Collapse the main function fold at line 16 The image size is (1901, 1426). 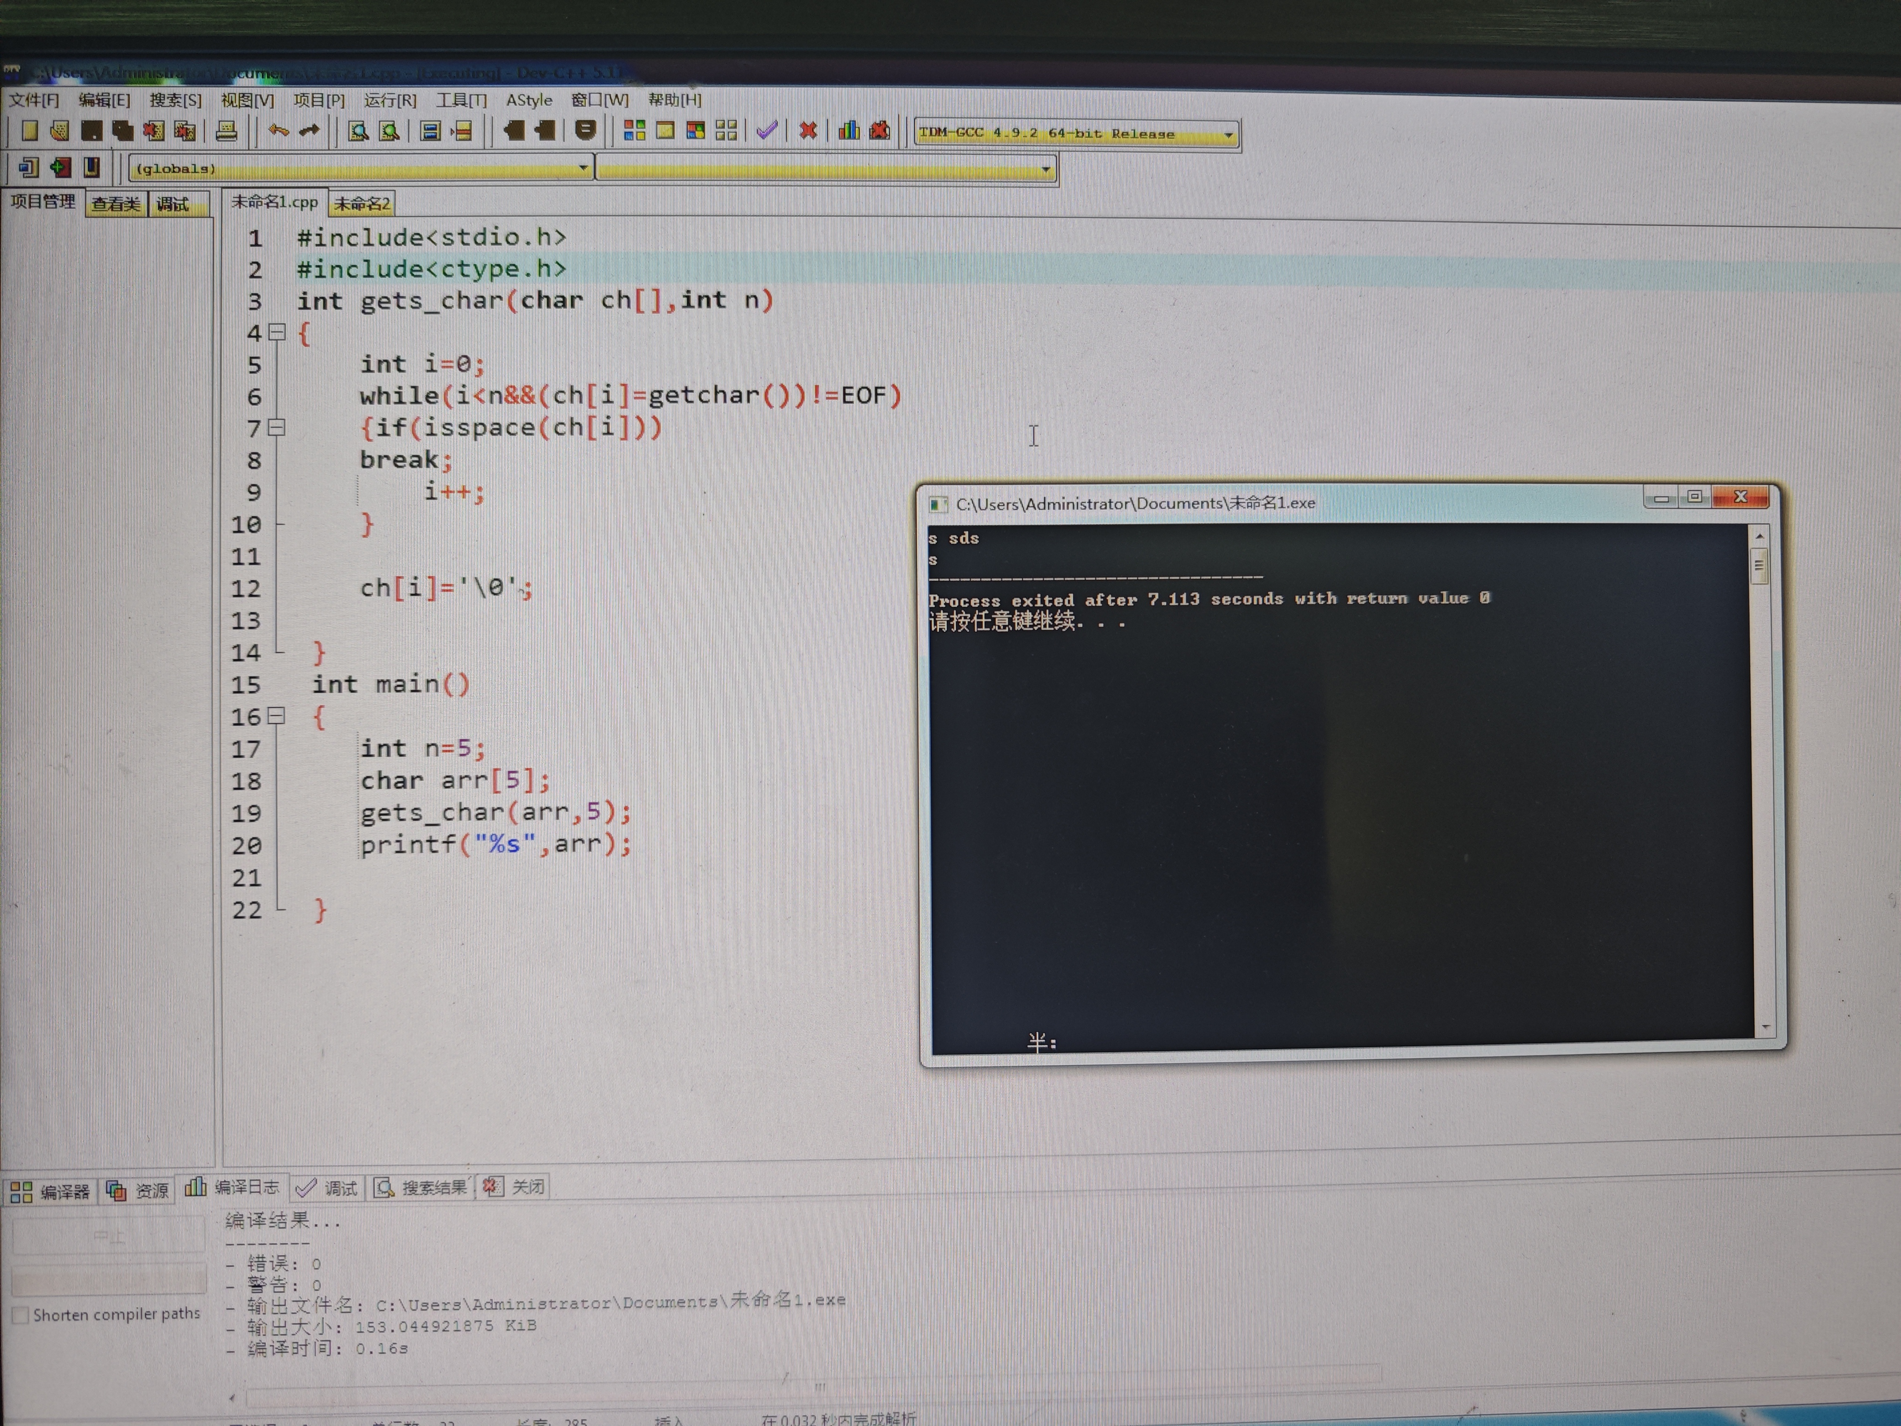(x=277, y=715)
